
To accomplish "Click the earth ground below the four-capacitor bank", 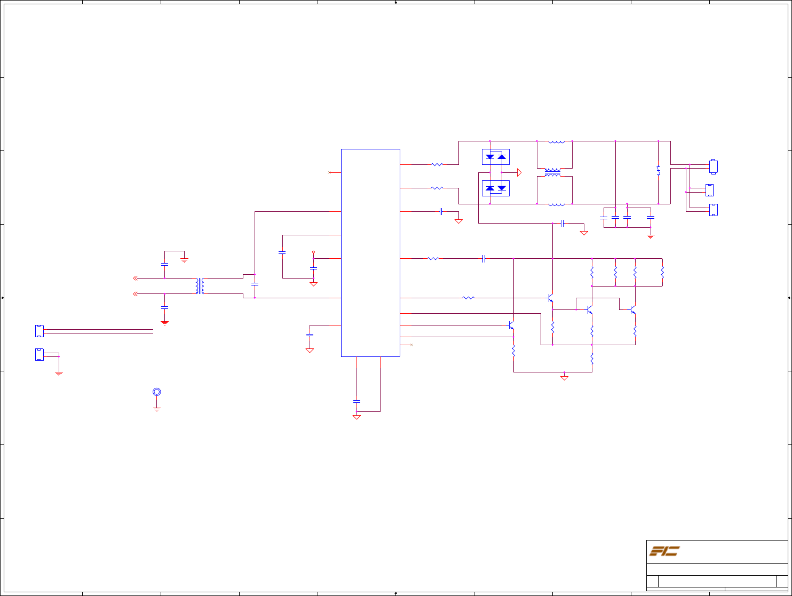I will click(x=650, y=236).
